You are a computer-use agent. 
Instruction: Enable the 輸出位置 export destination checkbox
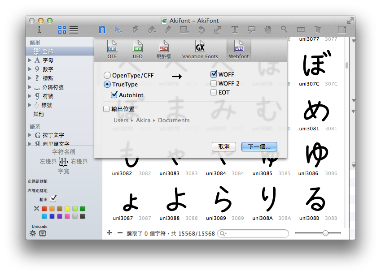point(106,109)
